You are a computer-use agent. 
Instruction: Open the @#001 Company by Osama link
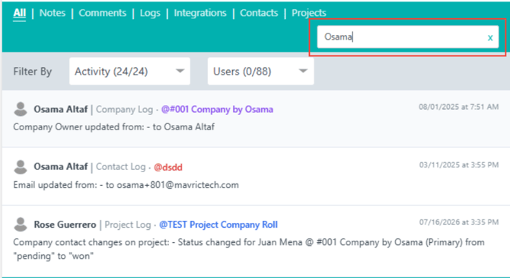point(217,110)
